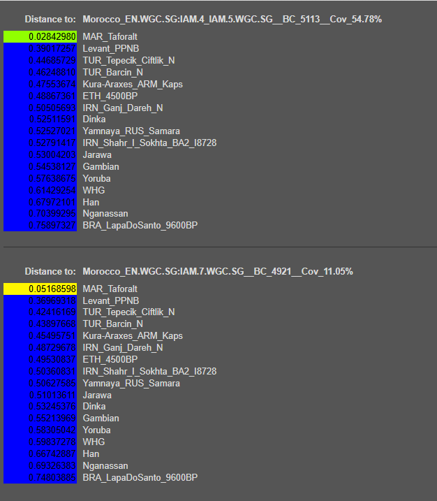Click distance value 0.45495751

coord(40,335)
